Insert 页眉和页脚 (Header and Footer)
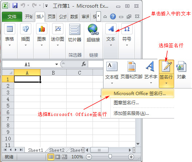Viewport: 192px width, 162px height. click(x=132, y=71)
